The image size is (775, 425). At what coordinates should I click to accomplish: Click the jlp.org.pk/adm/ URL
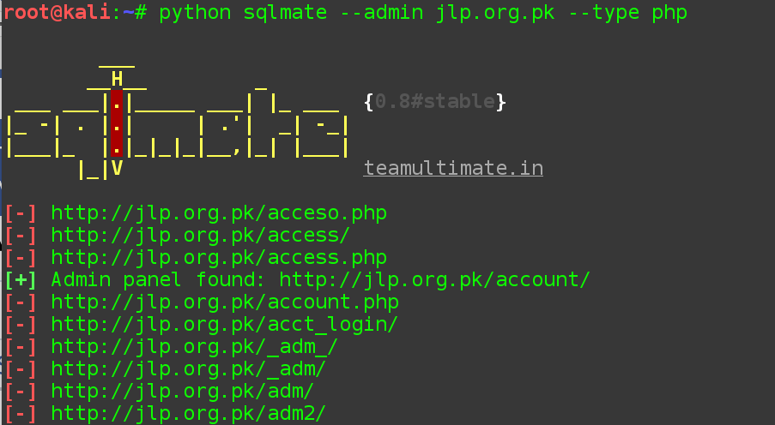tap(183, 391)
